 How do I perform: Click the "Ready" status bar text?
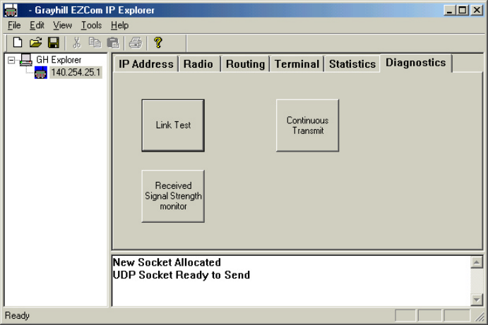(17, 316)
